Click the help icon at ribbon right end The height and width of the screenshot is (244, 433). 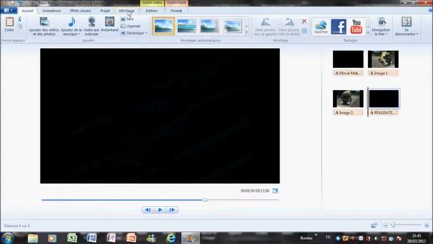pos(430,11)
